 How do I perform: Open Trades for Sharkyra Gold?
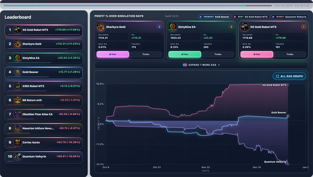[146, 54]
